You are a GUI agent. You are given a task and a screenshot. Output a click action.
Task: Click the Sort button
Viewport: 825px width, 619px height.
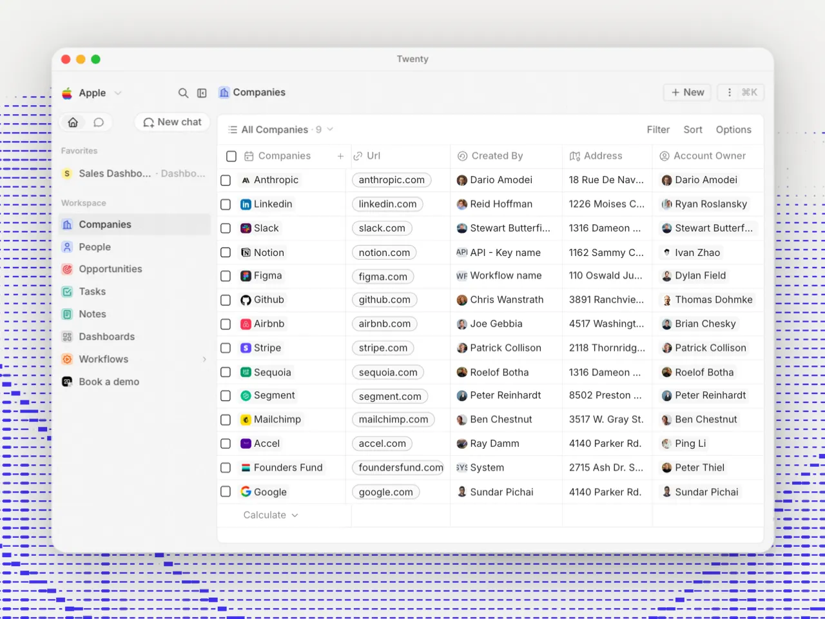[693, 130]
